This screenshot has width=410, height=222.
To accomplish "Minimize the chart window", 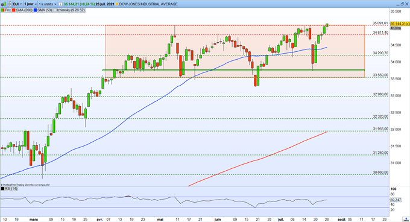I will pyautogui.click(x=398, y=5).
